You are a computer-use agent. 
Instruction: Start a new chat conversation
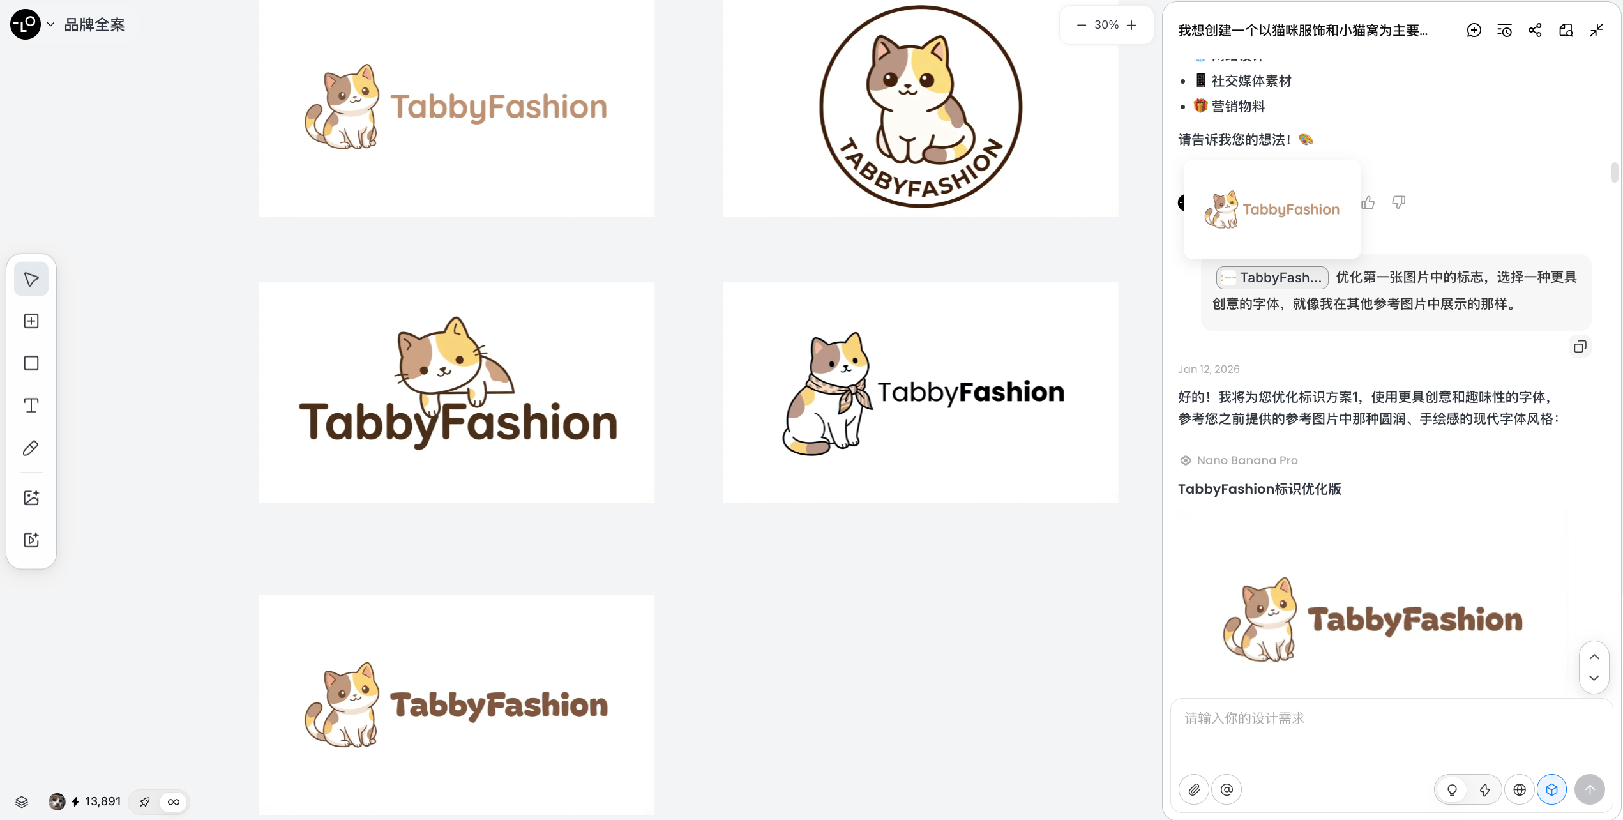click(x=1474, y=30)
